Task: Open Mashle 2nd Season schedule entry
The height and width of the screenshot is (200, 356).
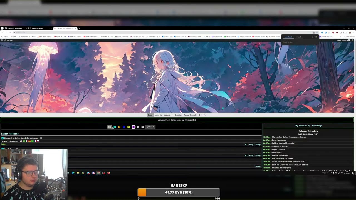Action: click(x=280, y=156)
